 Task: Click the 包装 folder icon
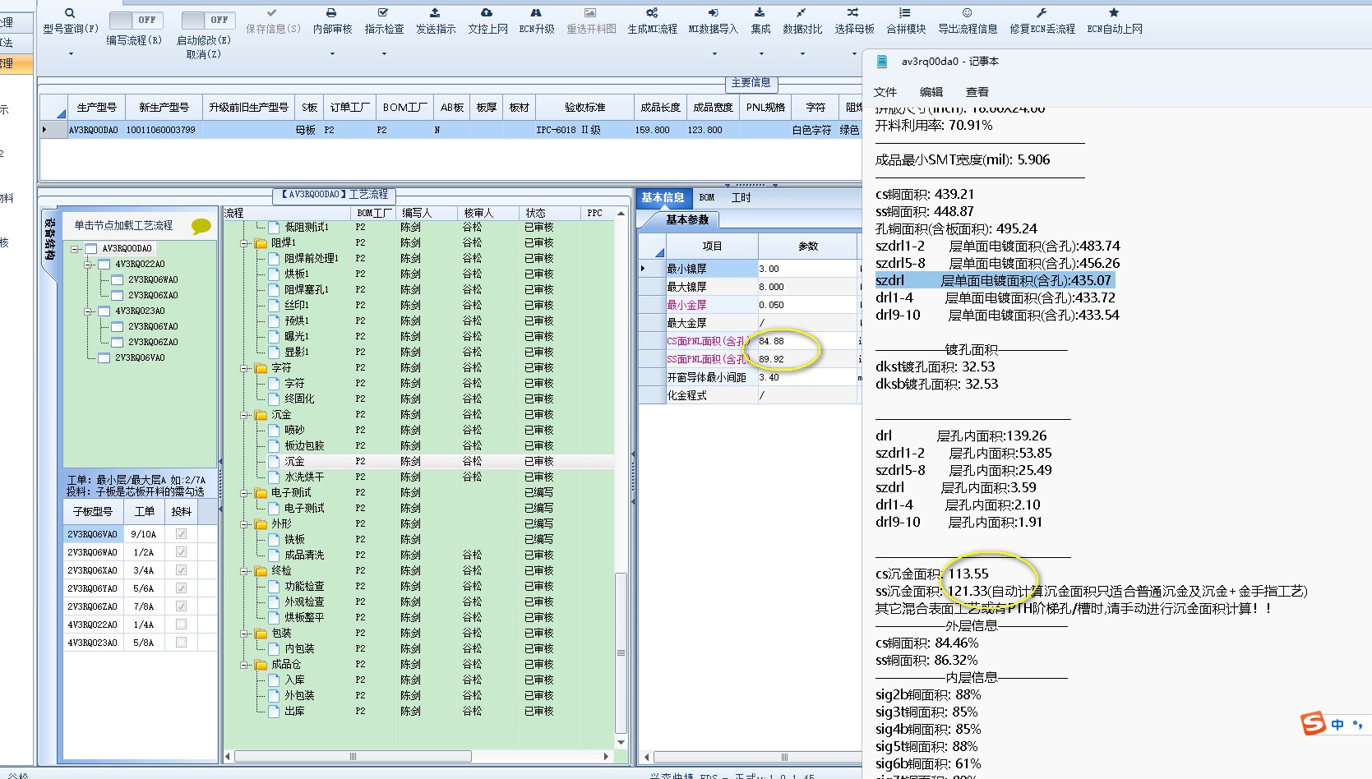[261, 634]
